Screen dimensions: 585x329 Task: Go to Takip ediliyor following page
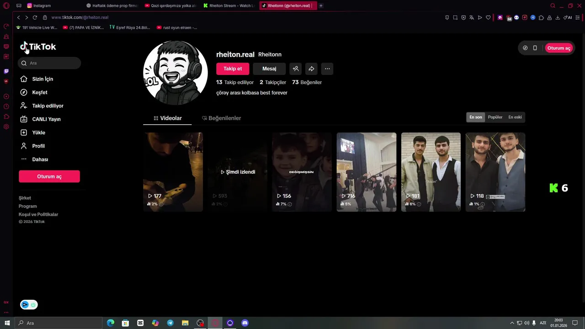[x=42, y=106]
